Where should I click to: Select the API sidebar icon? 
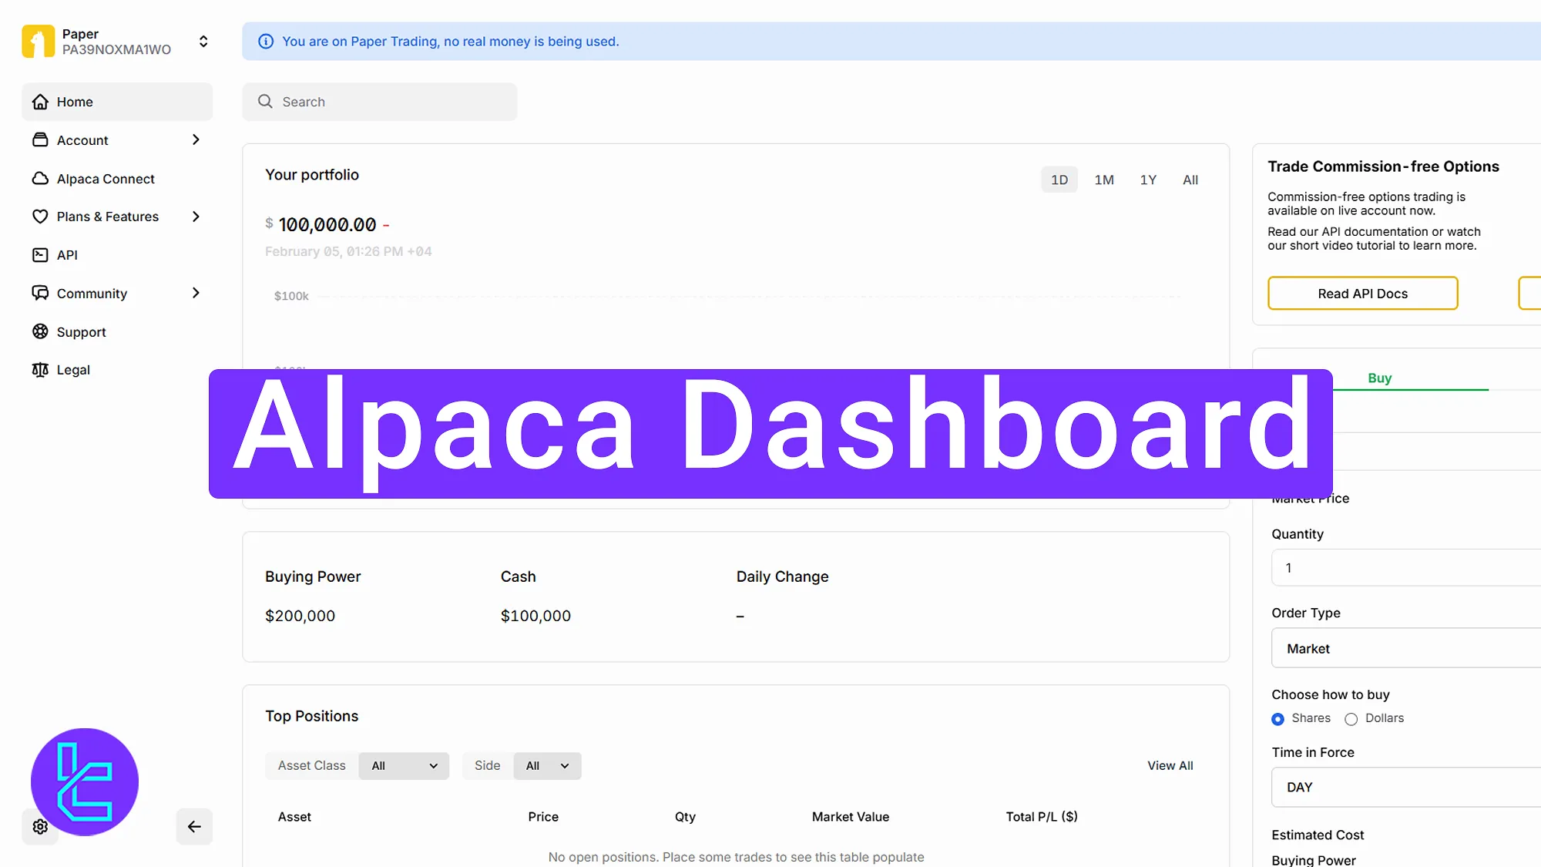tap(40, 254)
